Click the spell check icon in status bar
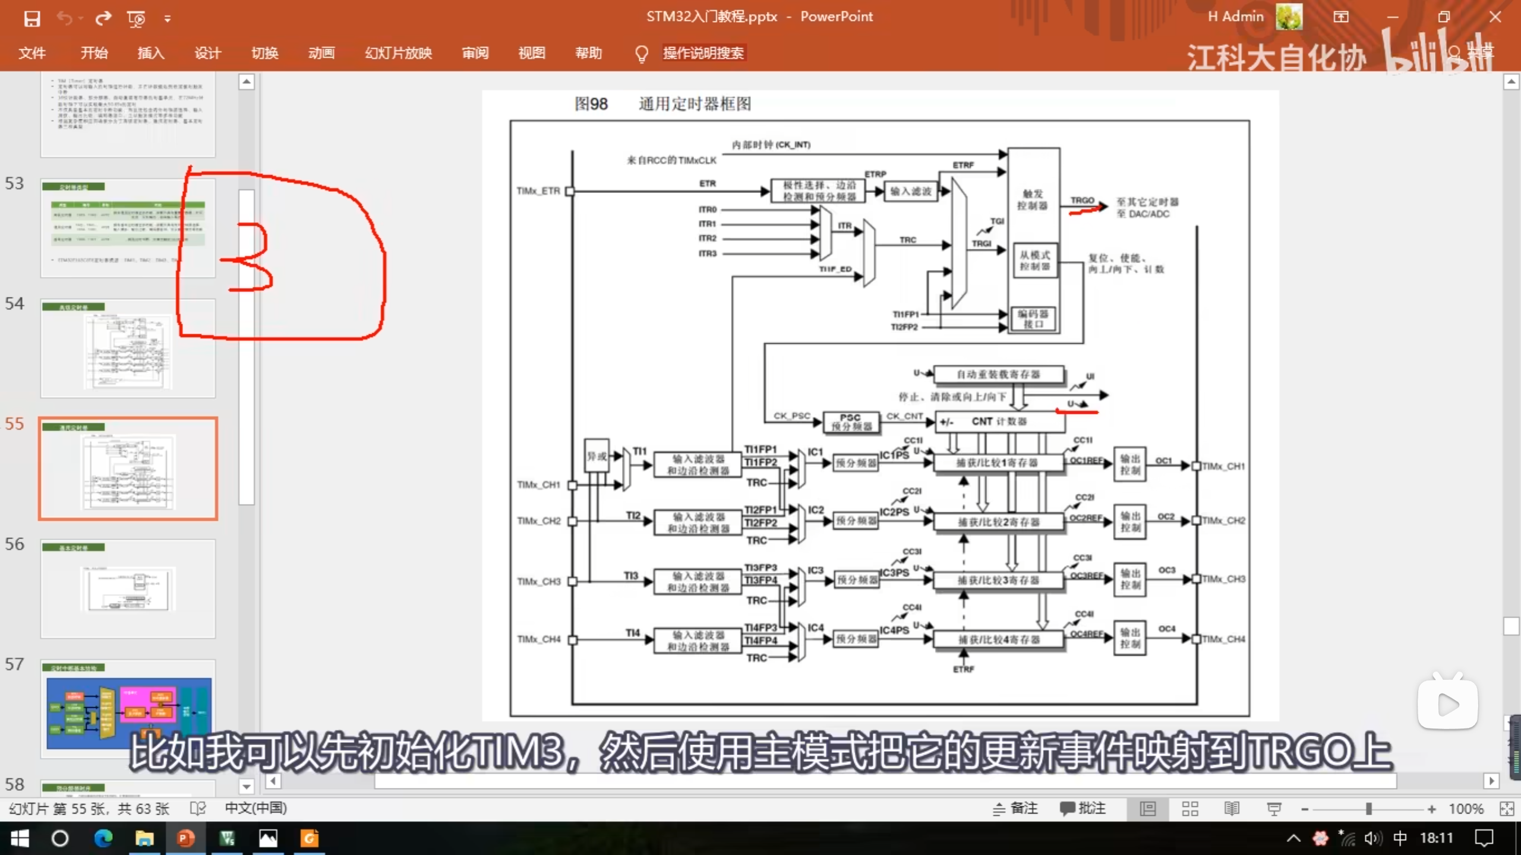This screenshot has width=1521, height=855. click(197, 808)
